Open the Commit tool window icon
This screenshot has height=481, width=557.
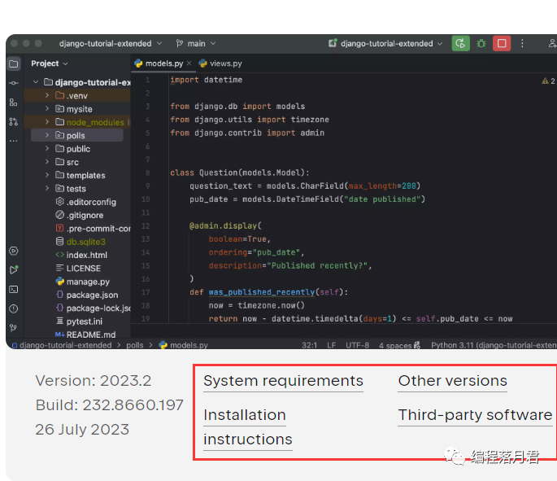(14, 83)
